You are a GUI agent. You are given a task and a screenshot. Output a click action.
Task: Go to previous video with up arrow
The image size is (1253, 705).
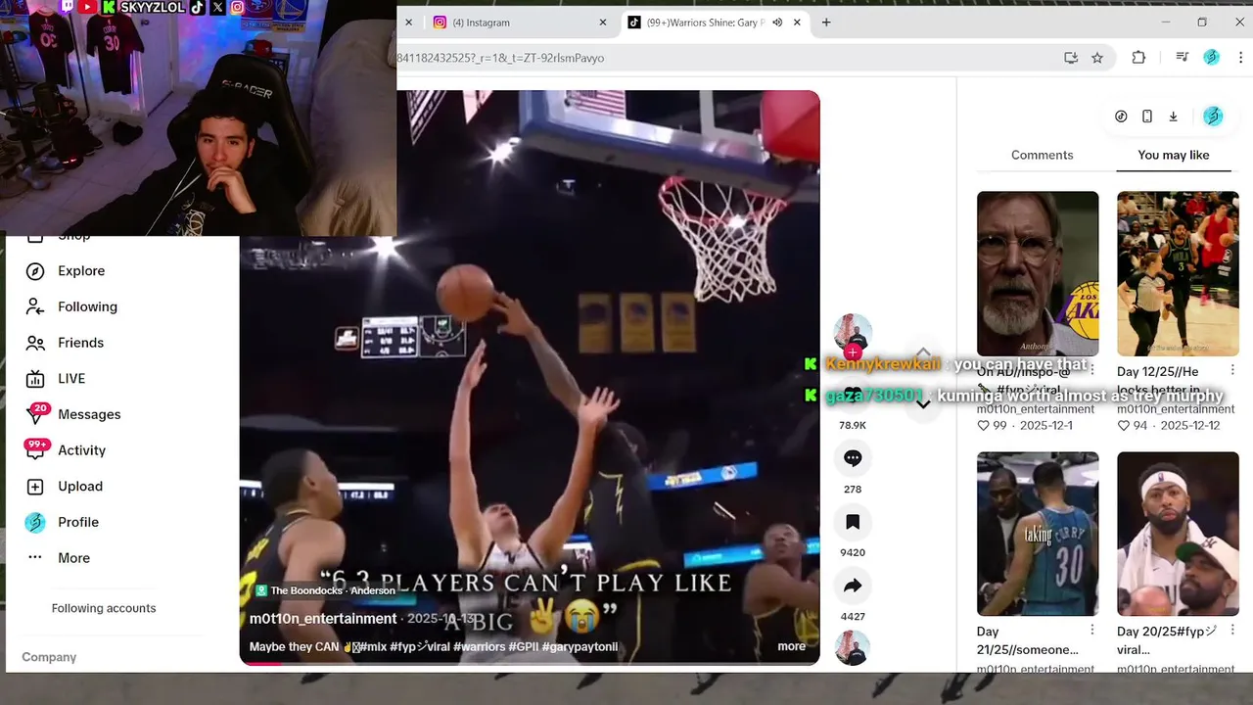tap(923, 354)
